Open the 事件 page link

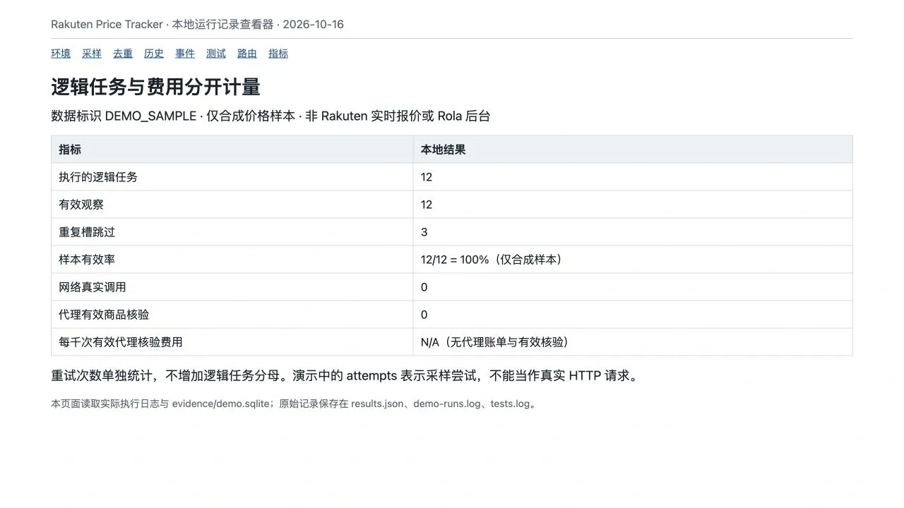185,54
